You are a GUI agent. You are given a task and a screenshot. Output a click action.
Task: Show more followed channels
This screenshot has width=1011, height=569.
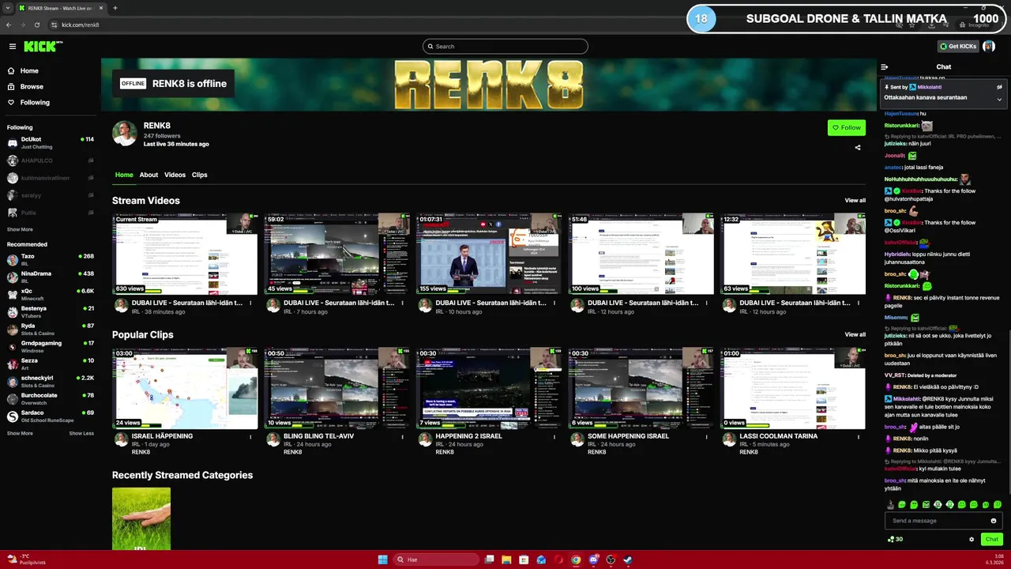click(20, 229)
